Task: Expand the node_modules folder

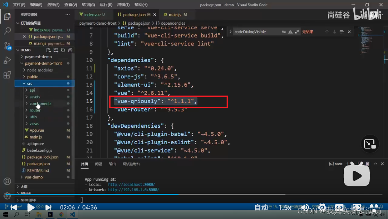Action: coord(40,70)
